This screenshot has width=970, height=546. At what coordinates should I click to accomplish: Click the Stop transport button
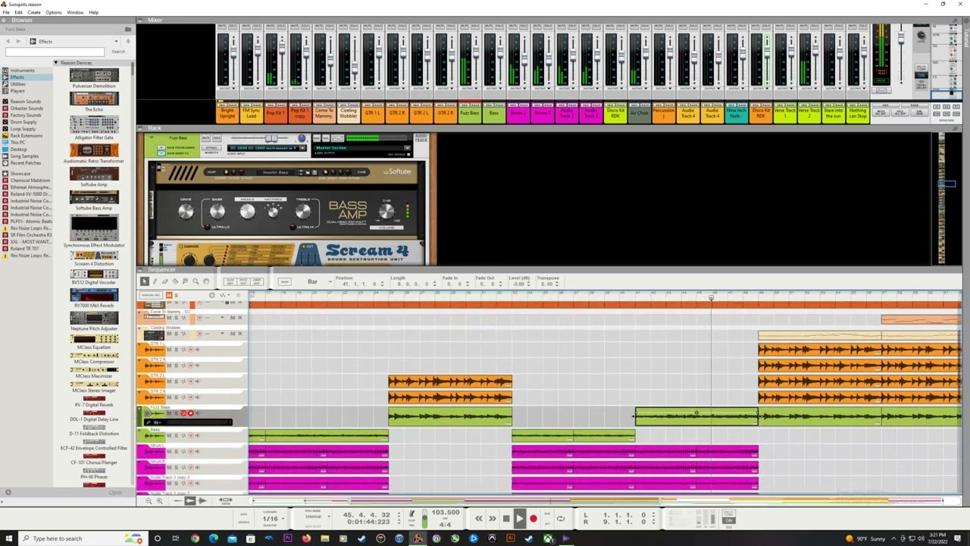[505, 519]
